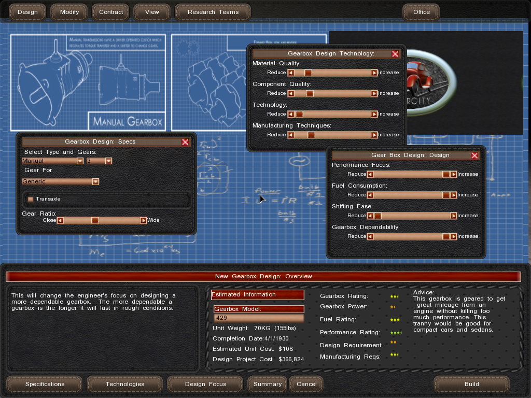
Task: Close the Gearbox Design Technology panel
Action: point(395,54)
